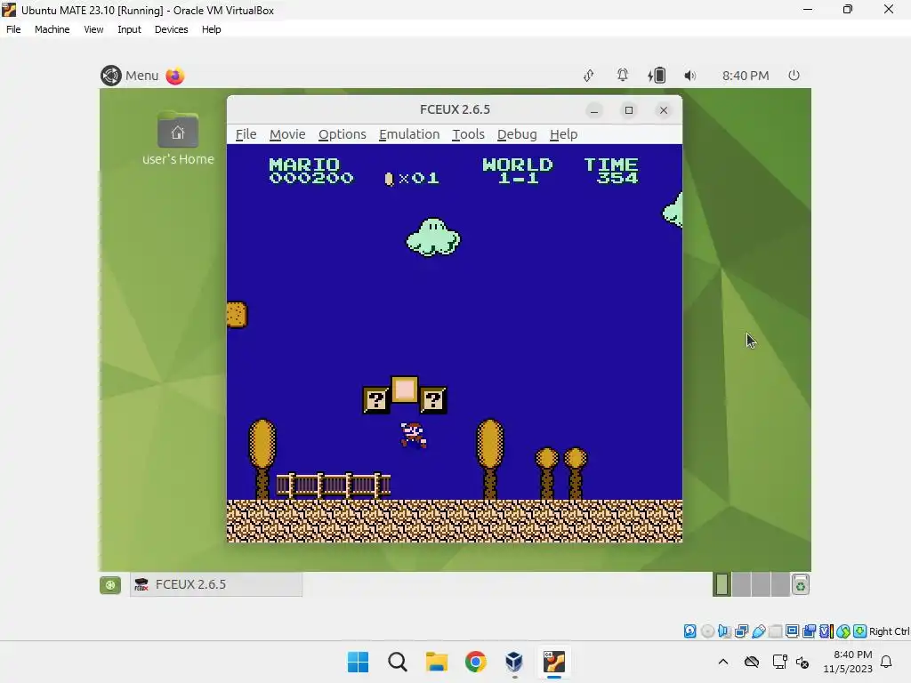Click VirtualBox USB devices indicator
This screenshot has width=911, height=683.
[758, 631]
